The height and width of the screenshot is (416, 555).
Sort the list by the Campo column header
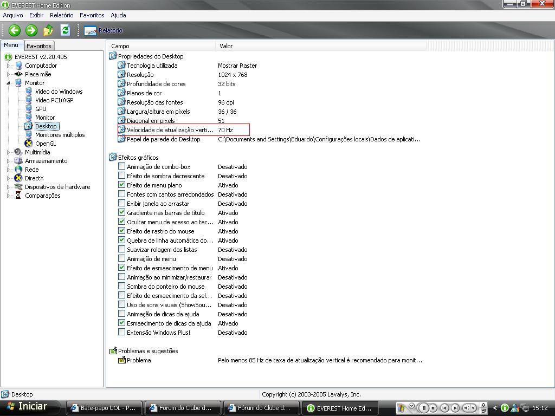[161, 46]
